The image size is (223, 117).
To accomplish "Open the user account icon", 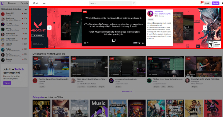I will tap(222, 3).
